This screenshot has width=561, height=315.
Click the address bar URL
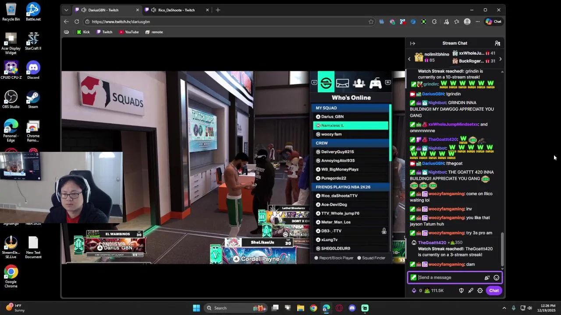click(121, 21)
